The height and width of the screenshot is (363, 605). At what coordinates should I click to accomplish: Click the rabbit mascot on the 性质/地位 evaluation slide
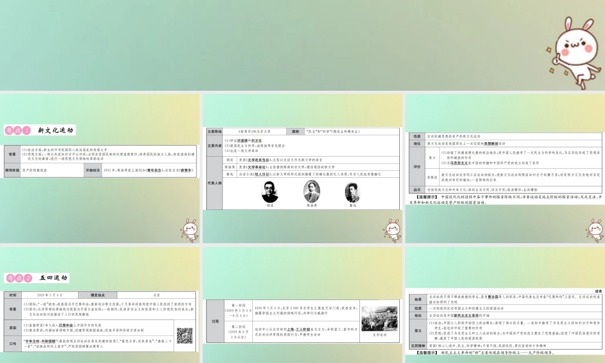click(x=595, y=231)
